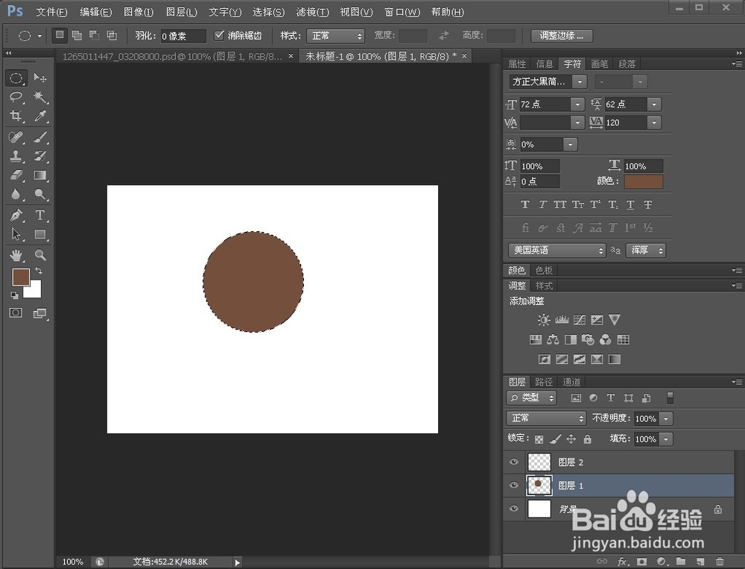Toggle the anti-alias checkbox
745x569 pixels.
[x=219, y=35]
